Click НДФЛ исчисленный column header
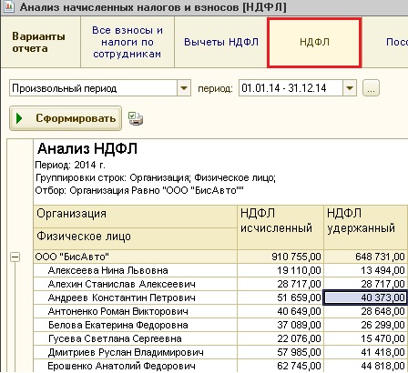408x373 pixels. 280,227
